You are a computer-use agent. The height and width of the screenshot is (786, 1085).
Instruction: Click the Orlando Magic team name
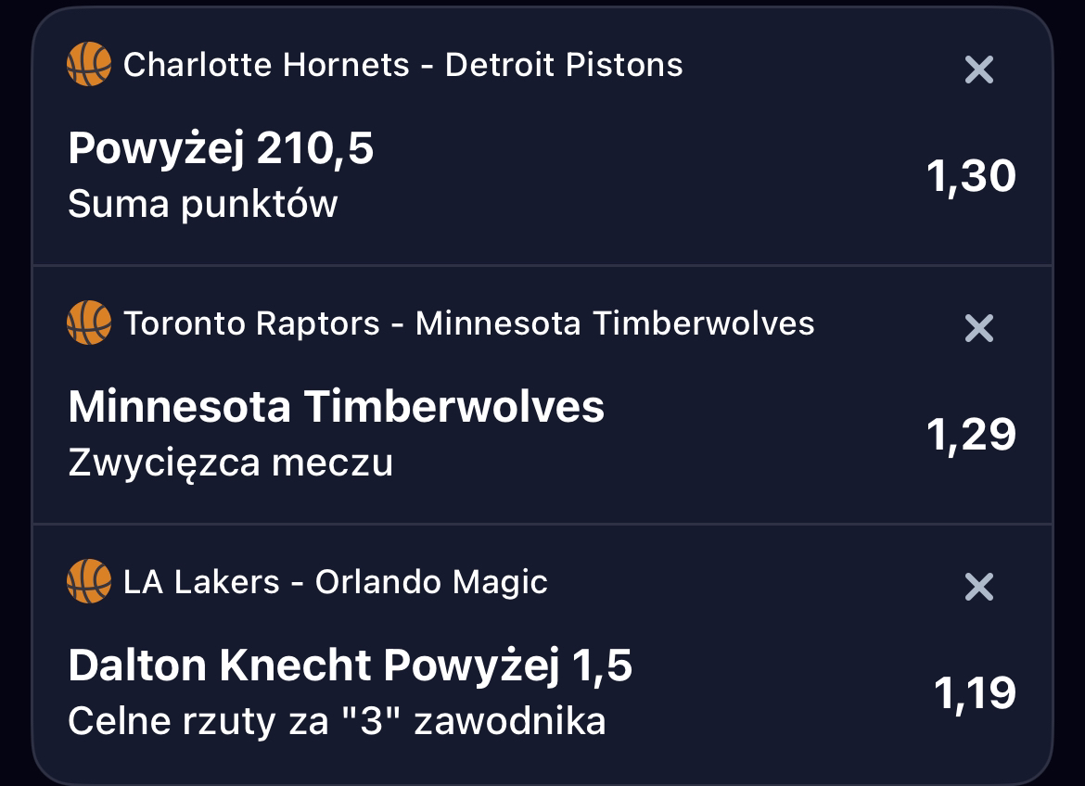coord(431,582)
